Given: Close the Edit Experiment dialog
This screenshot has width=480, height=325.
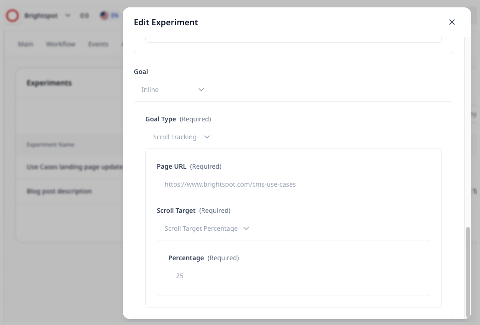Looking at the screenshot, I should (452, 22).
